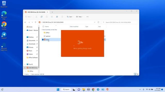
Task: Launch Microsoft Edge from the desktop
Action: (4, 15)
